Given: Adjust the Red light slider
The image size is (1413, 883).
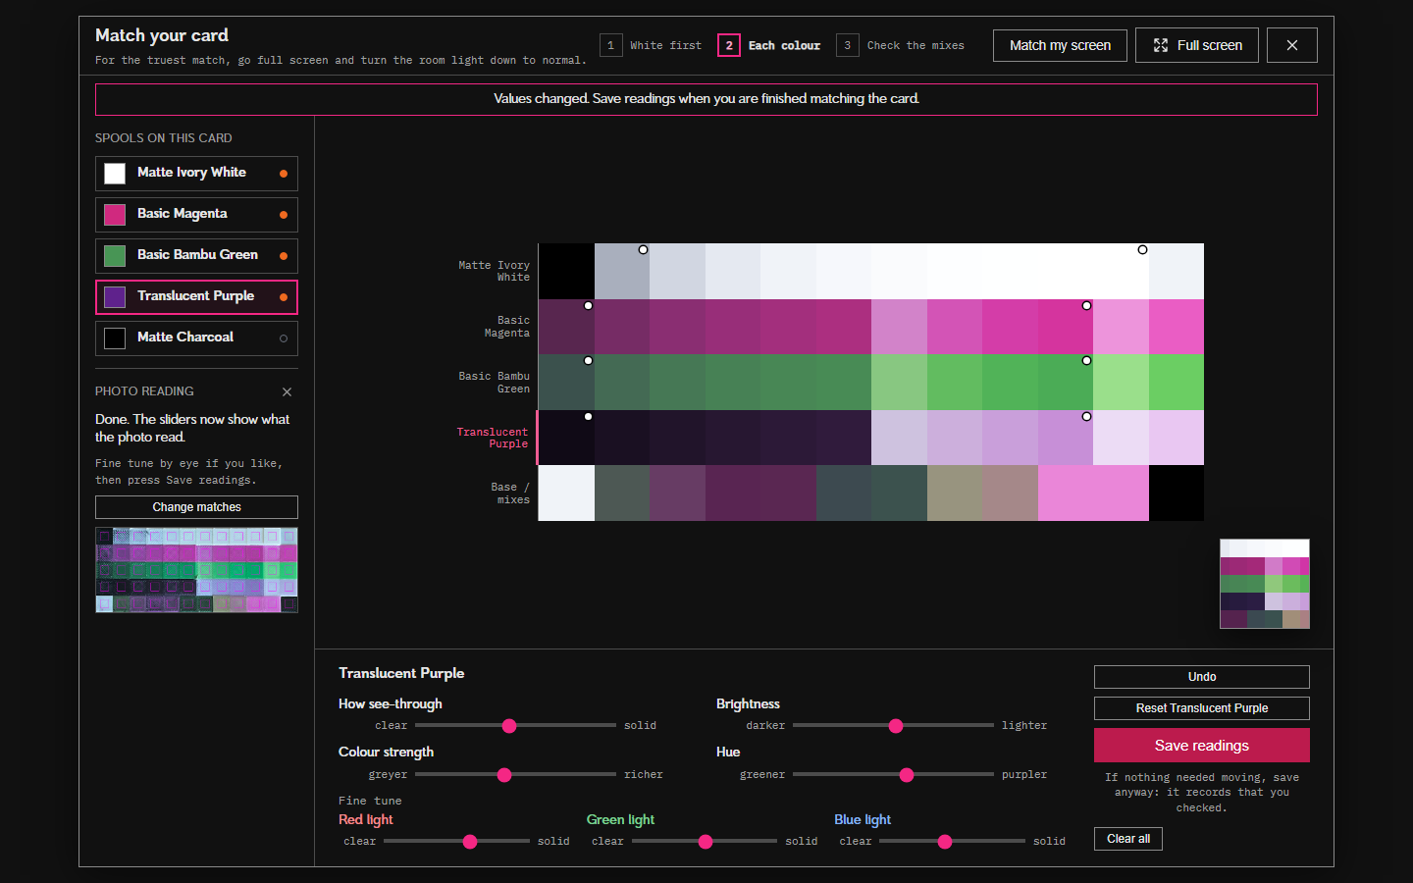Looking at the screenshot, I should coord(456,842).
